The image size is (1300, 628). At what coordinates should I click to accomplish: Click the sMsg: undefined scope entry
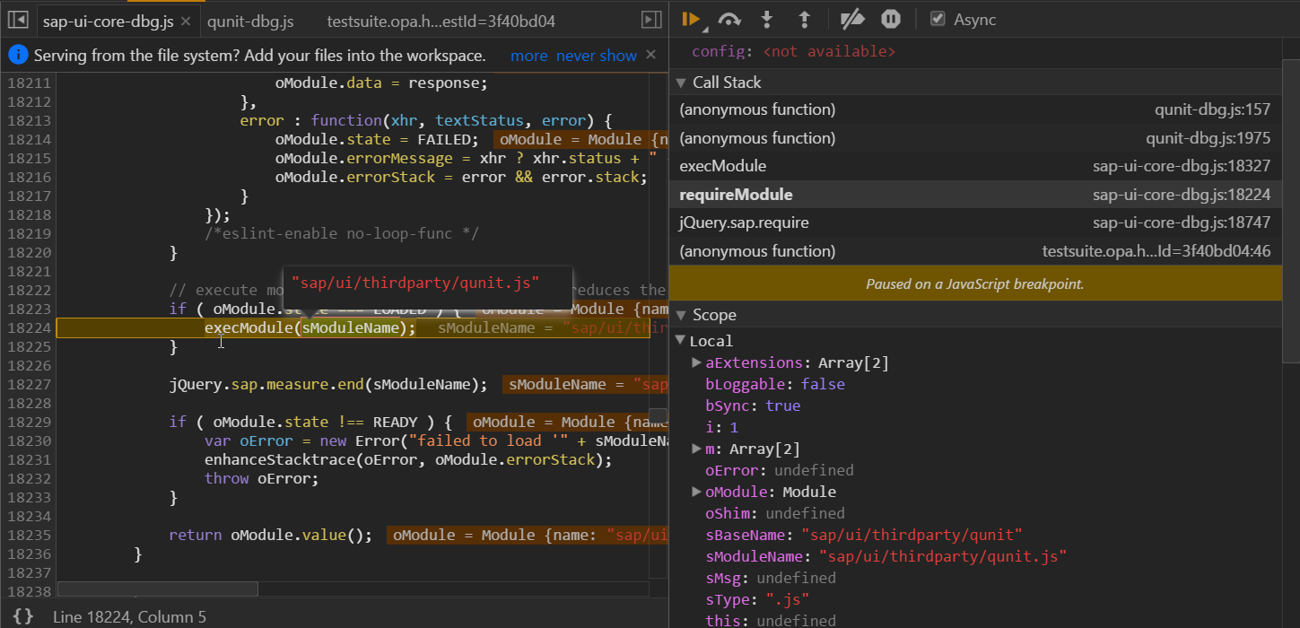771,578
